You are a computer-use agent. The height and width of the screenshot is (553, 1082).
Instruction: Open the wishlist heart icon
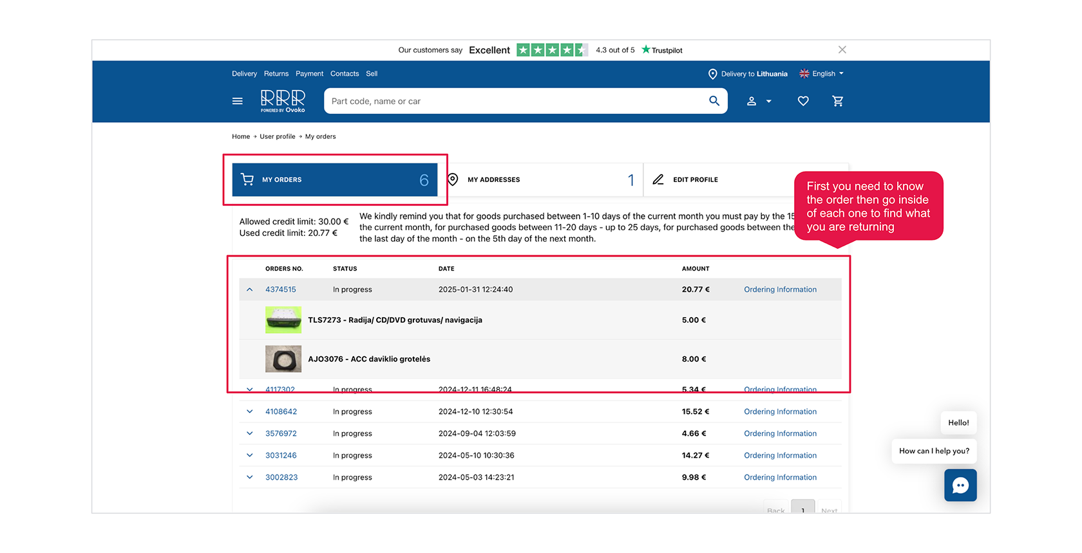point(802,101)
